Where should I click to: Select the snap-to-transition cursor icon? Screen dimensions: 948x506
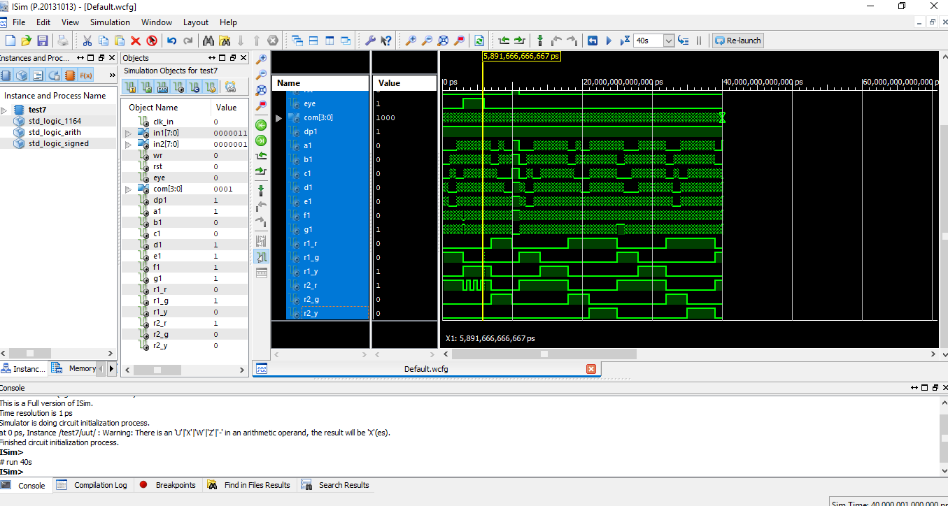[x=262, y=257]
